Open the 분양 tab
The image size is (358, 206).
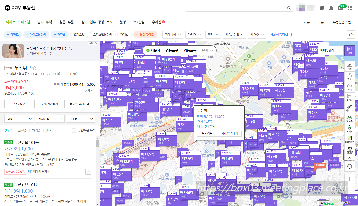pyautogui.click(x=123, y=22)
